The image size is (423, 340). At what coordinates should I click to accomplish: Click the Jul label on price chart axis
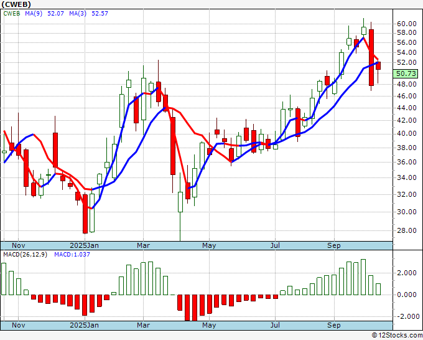[274, 245]
